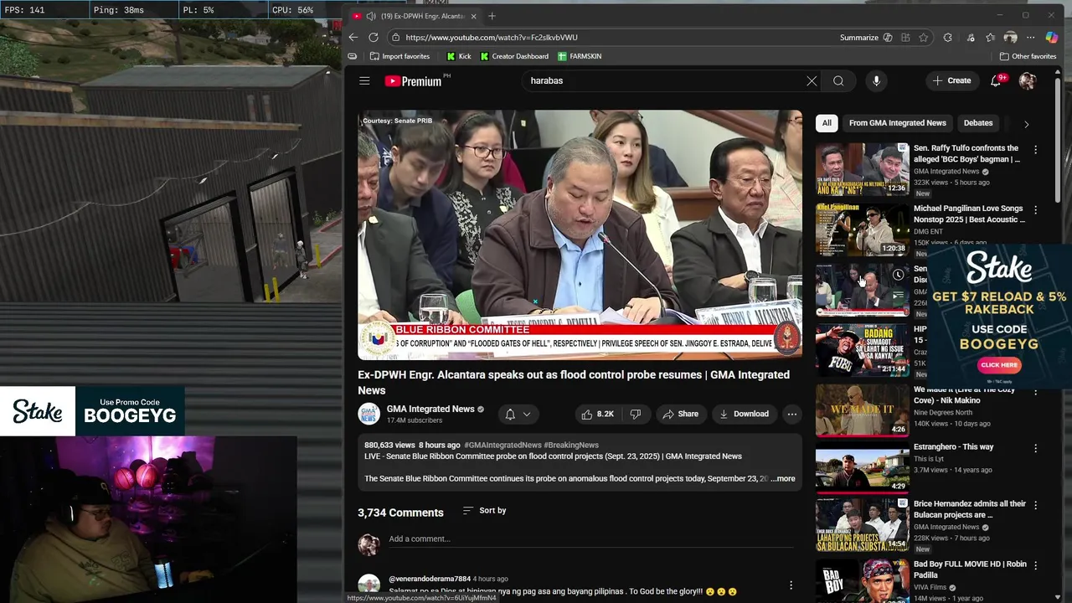Open options for Raffy Tulfo video
The height and width of the screenshot is (603, 1072).
[x=1035, y=149]
